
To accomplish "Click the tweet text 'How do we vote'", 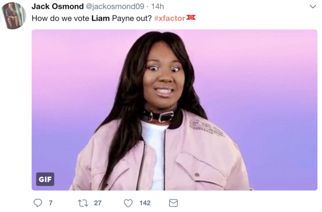I will pyautogui.click(x=60, y=18).
